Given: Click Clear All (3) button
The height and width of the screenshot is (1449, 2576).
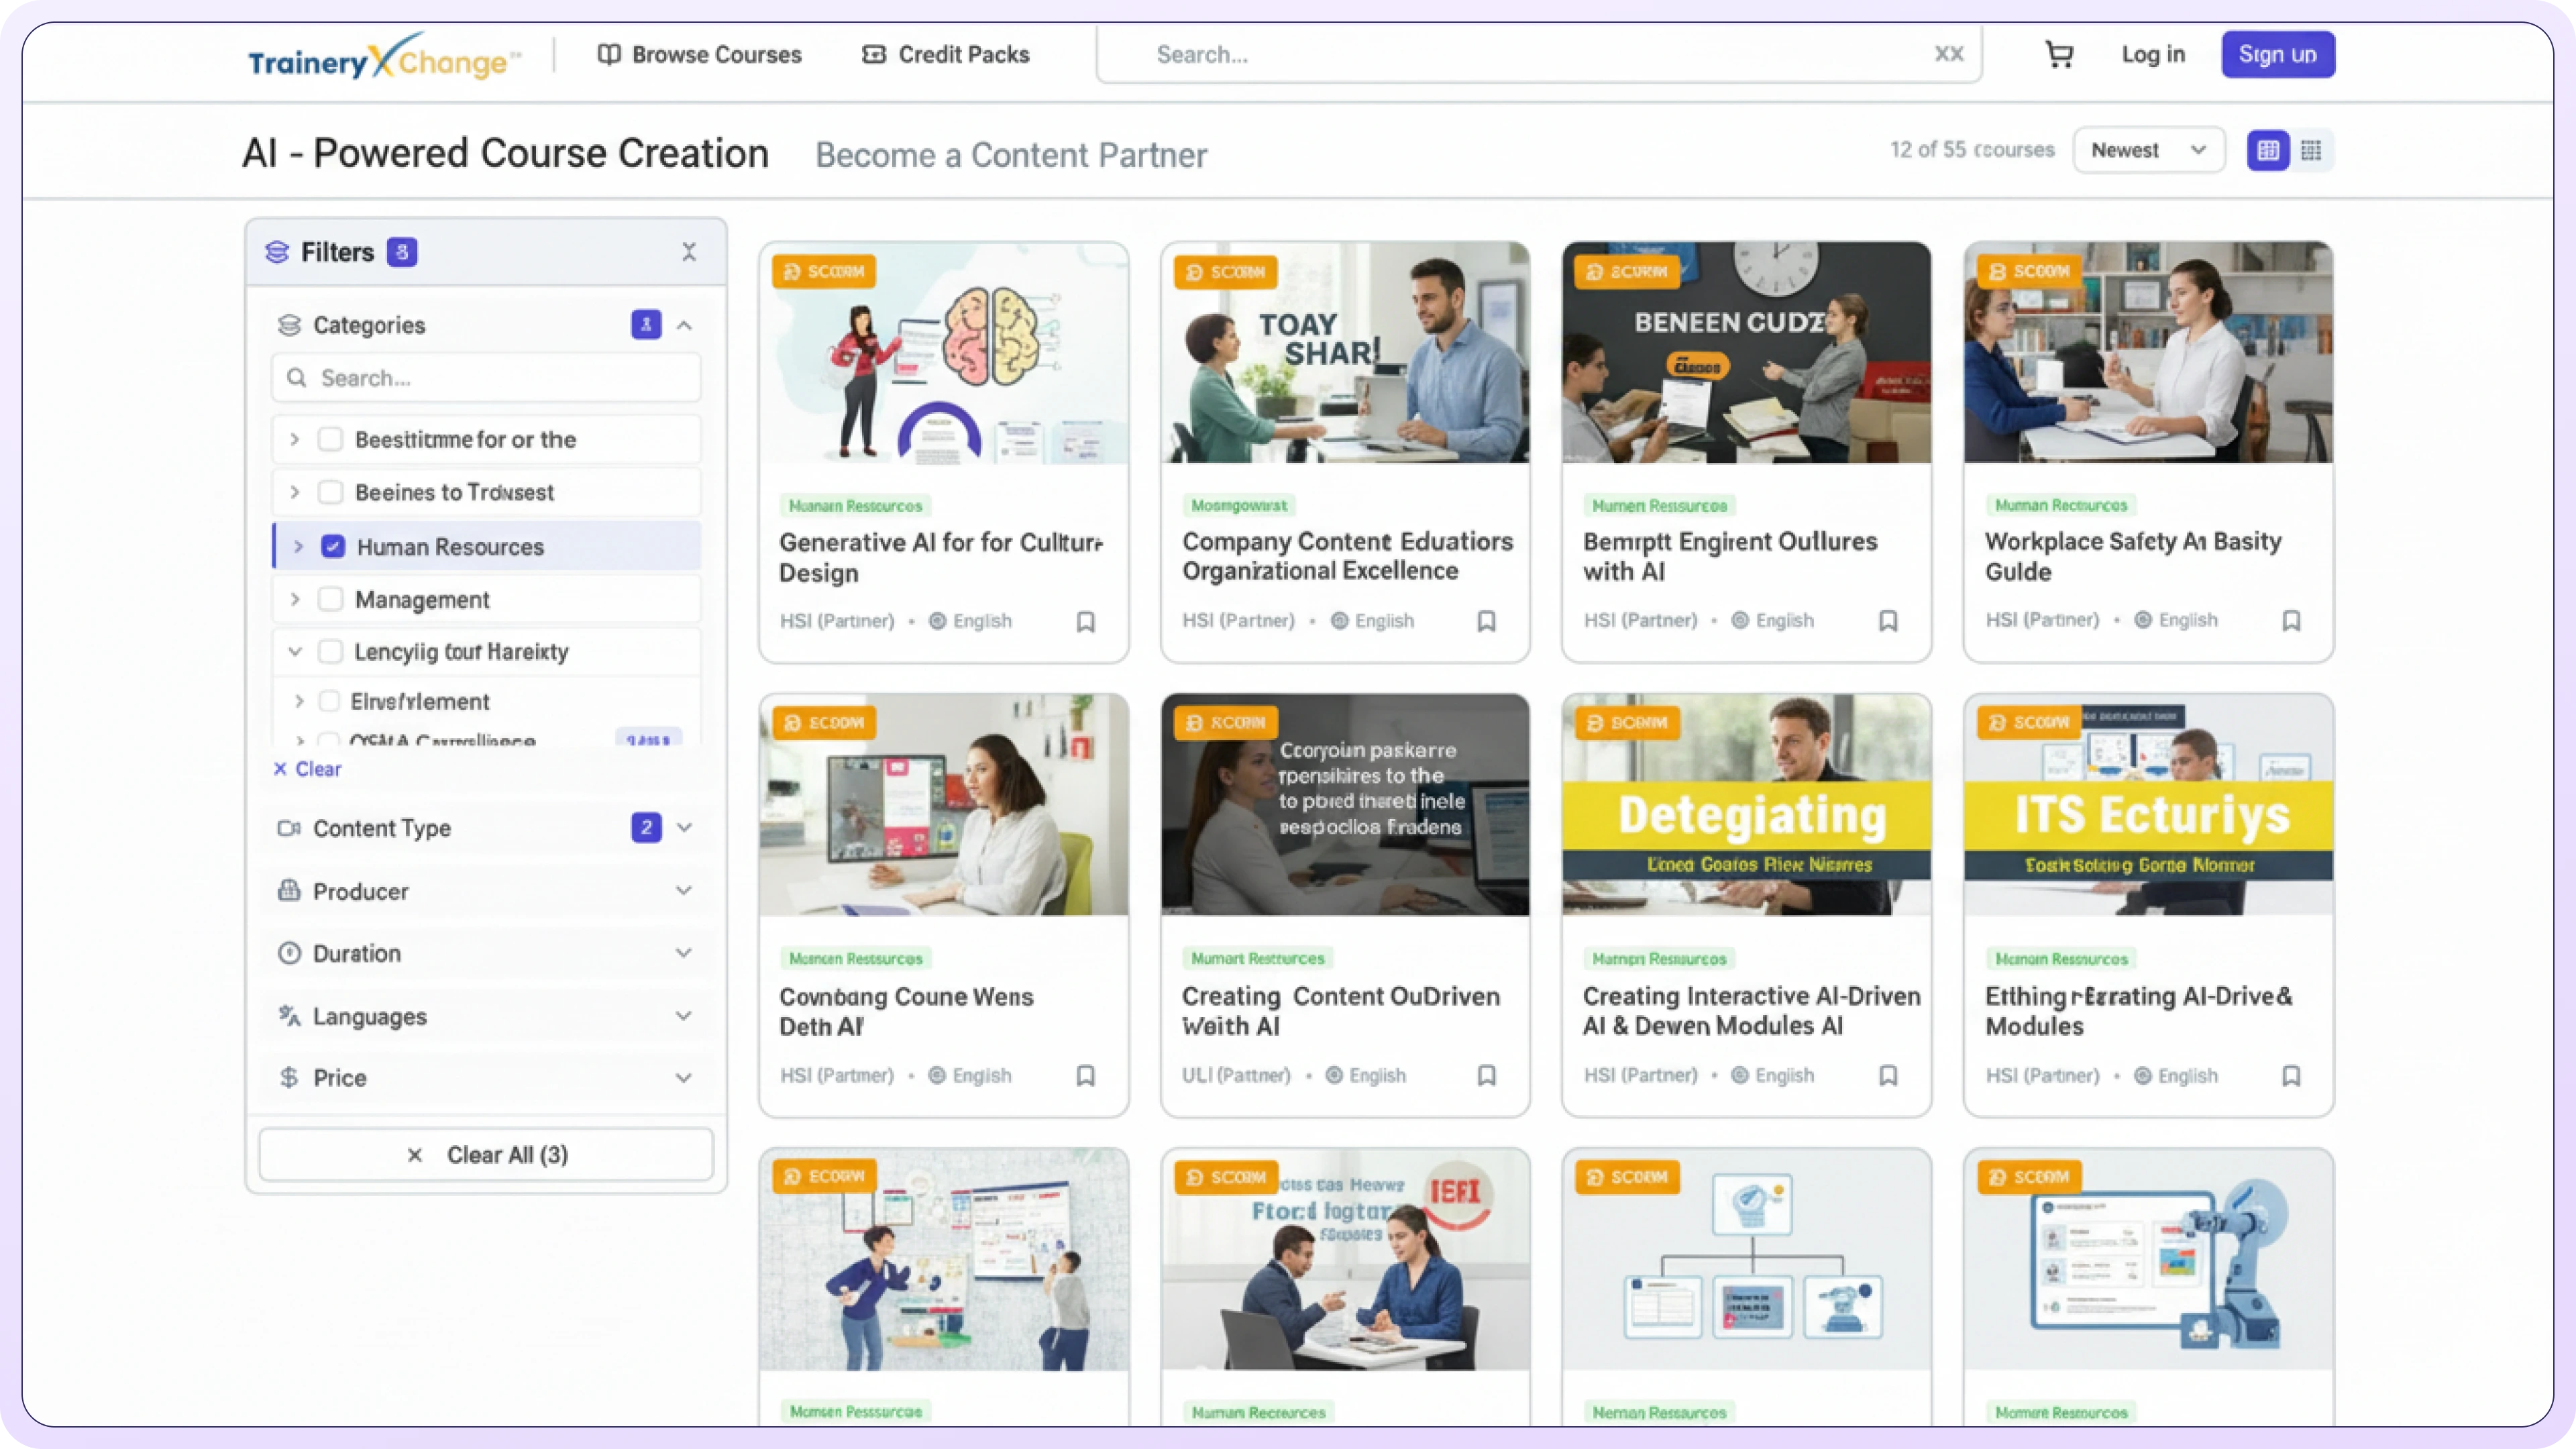Looking at the screenshot, I should 486,1155.
